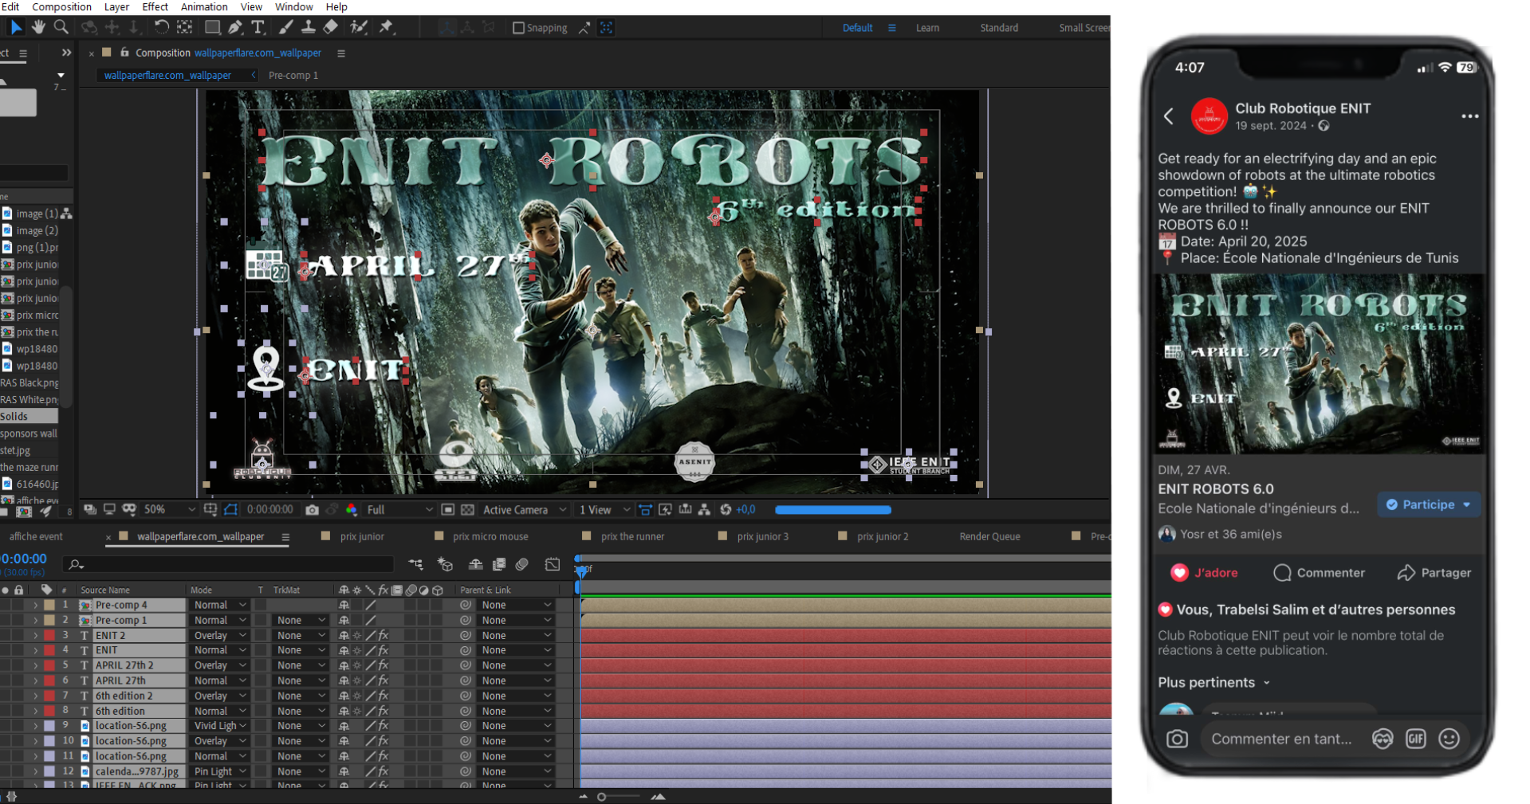Open the Graph Editor in timeline

point(553,564)
